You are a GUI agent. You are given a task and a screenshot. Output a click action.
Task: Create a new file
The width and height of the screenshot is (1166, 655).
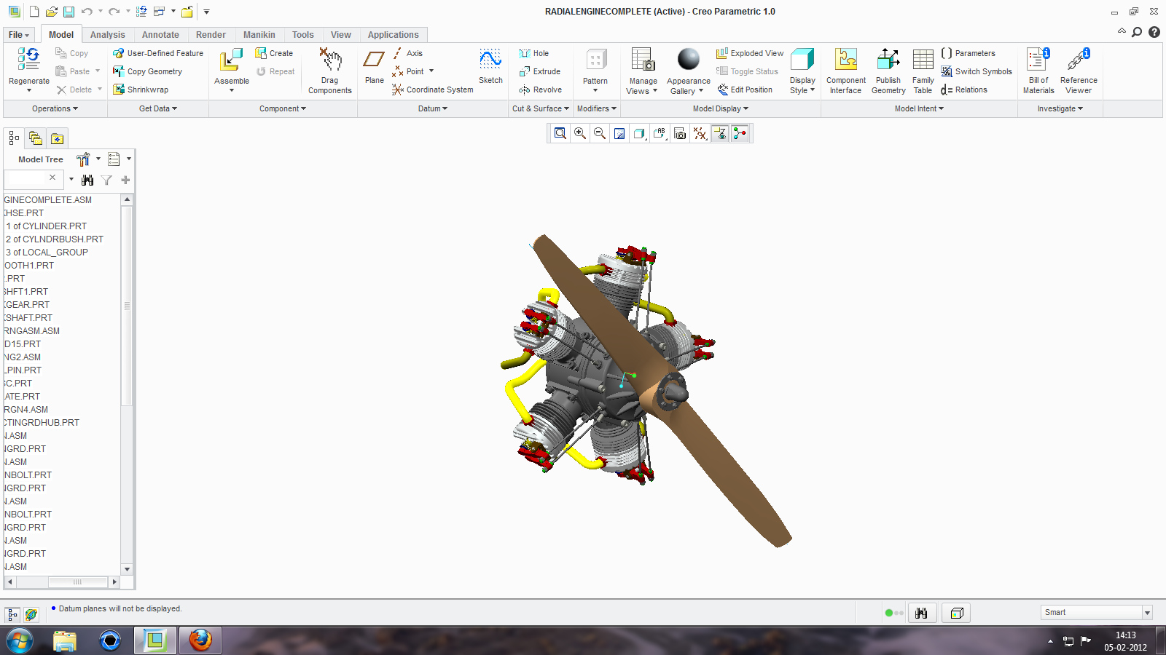[x=34, y=12]
